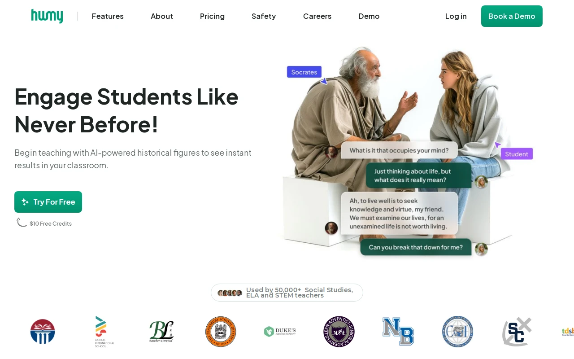Click the Basehor-Linwood BL logo
Screen dimensions: 574x359
[x=161, y=332]
